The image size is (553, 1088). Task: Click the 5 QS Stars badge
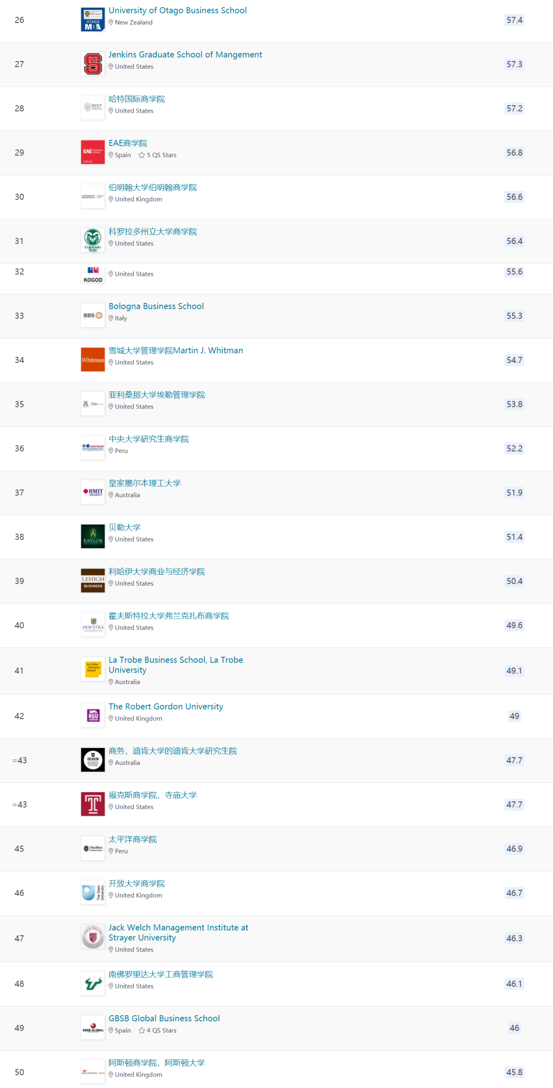pyautogui.click(x=158, y=155)
